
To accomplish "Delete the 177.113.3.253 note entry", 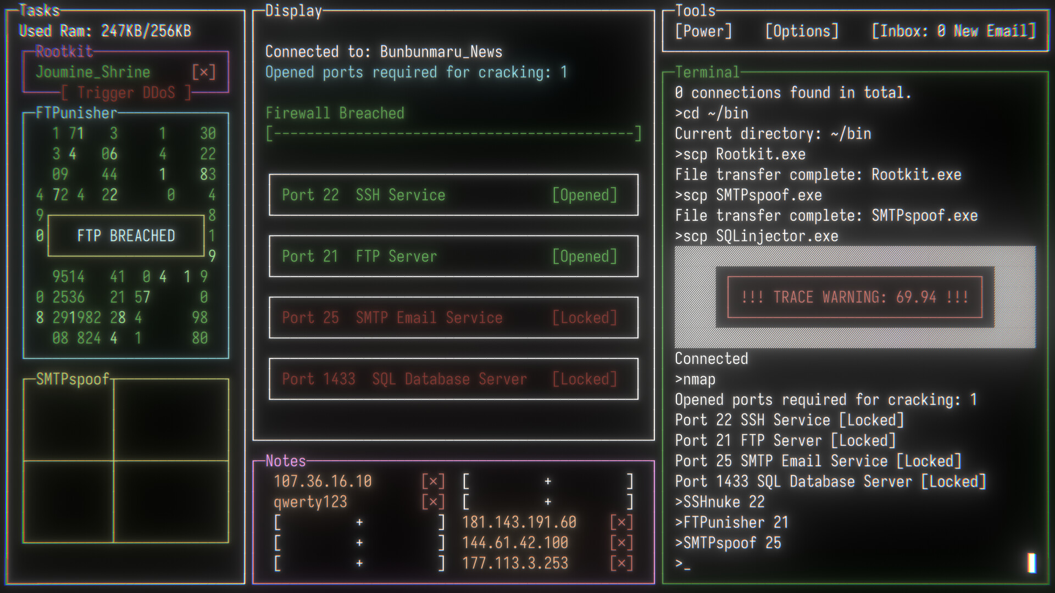I will tap(620, 563).
